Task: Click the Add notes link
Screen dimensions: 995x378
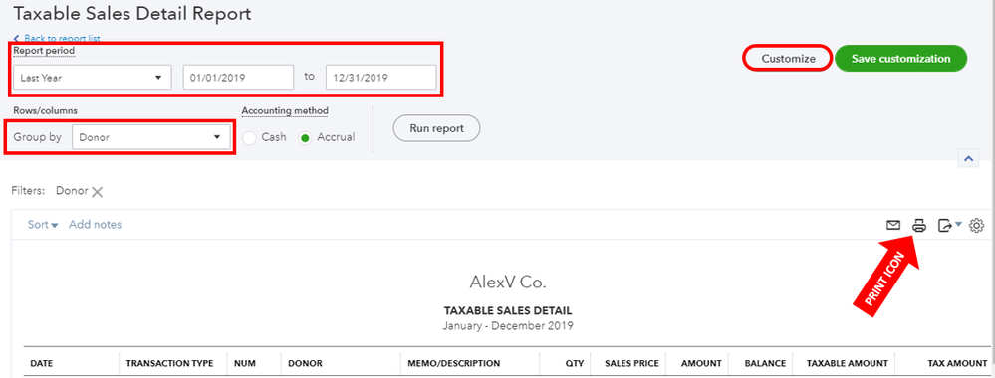Action: pyautogui.click(x=96, y=225)
